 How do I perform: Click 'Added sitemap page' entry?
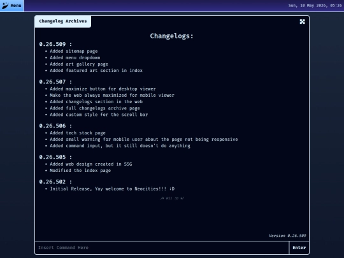pyautogui.click(x=74, y=52)
